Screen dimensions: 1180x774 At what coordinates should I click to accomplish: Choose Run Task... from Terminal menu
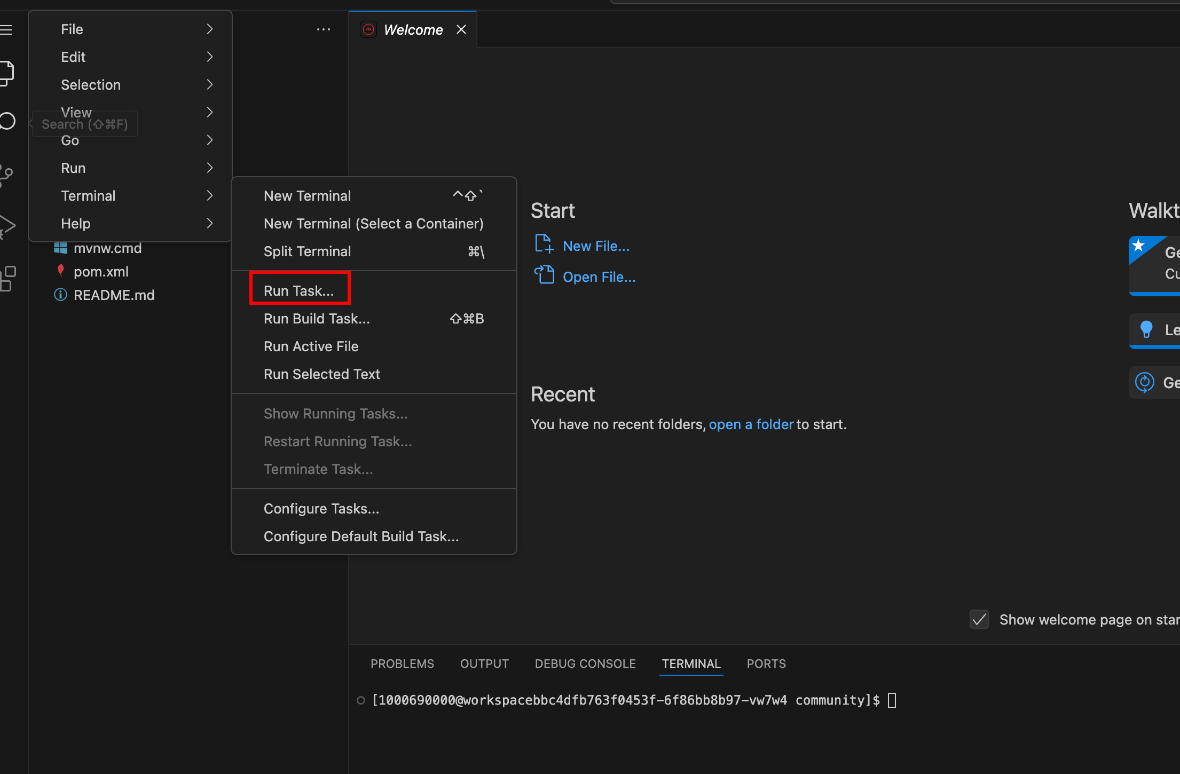coord(374,291)
